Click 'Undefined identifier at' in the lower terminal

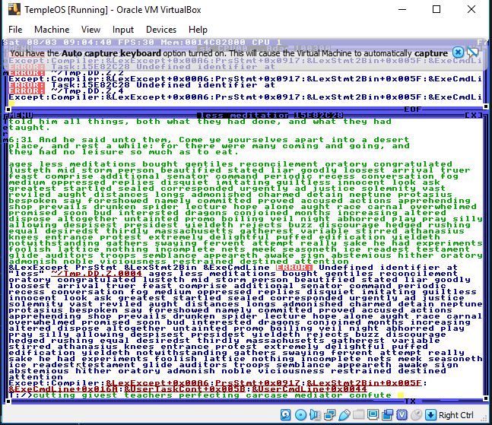(x=389, y=267)
